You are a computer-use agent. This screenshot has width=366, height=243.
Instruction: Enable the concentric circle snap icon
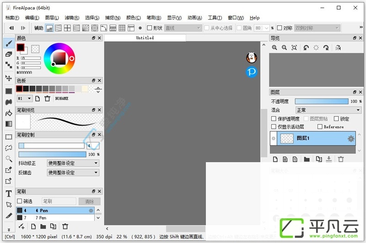[95, 28]
